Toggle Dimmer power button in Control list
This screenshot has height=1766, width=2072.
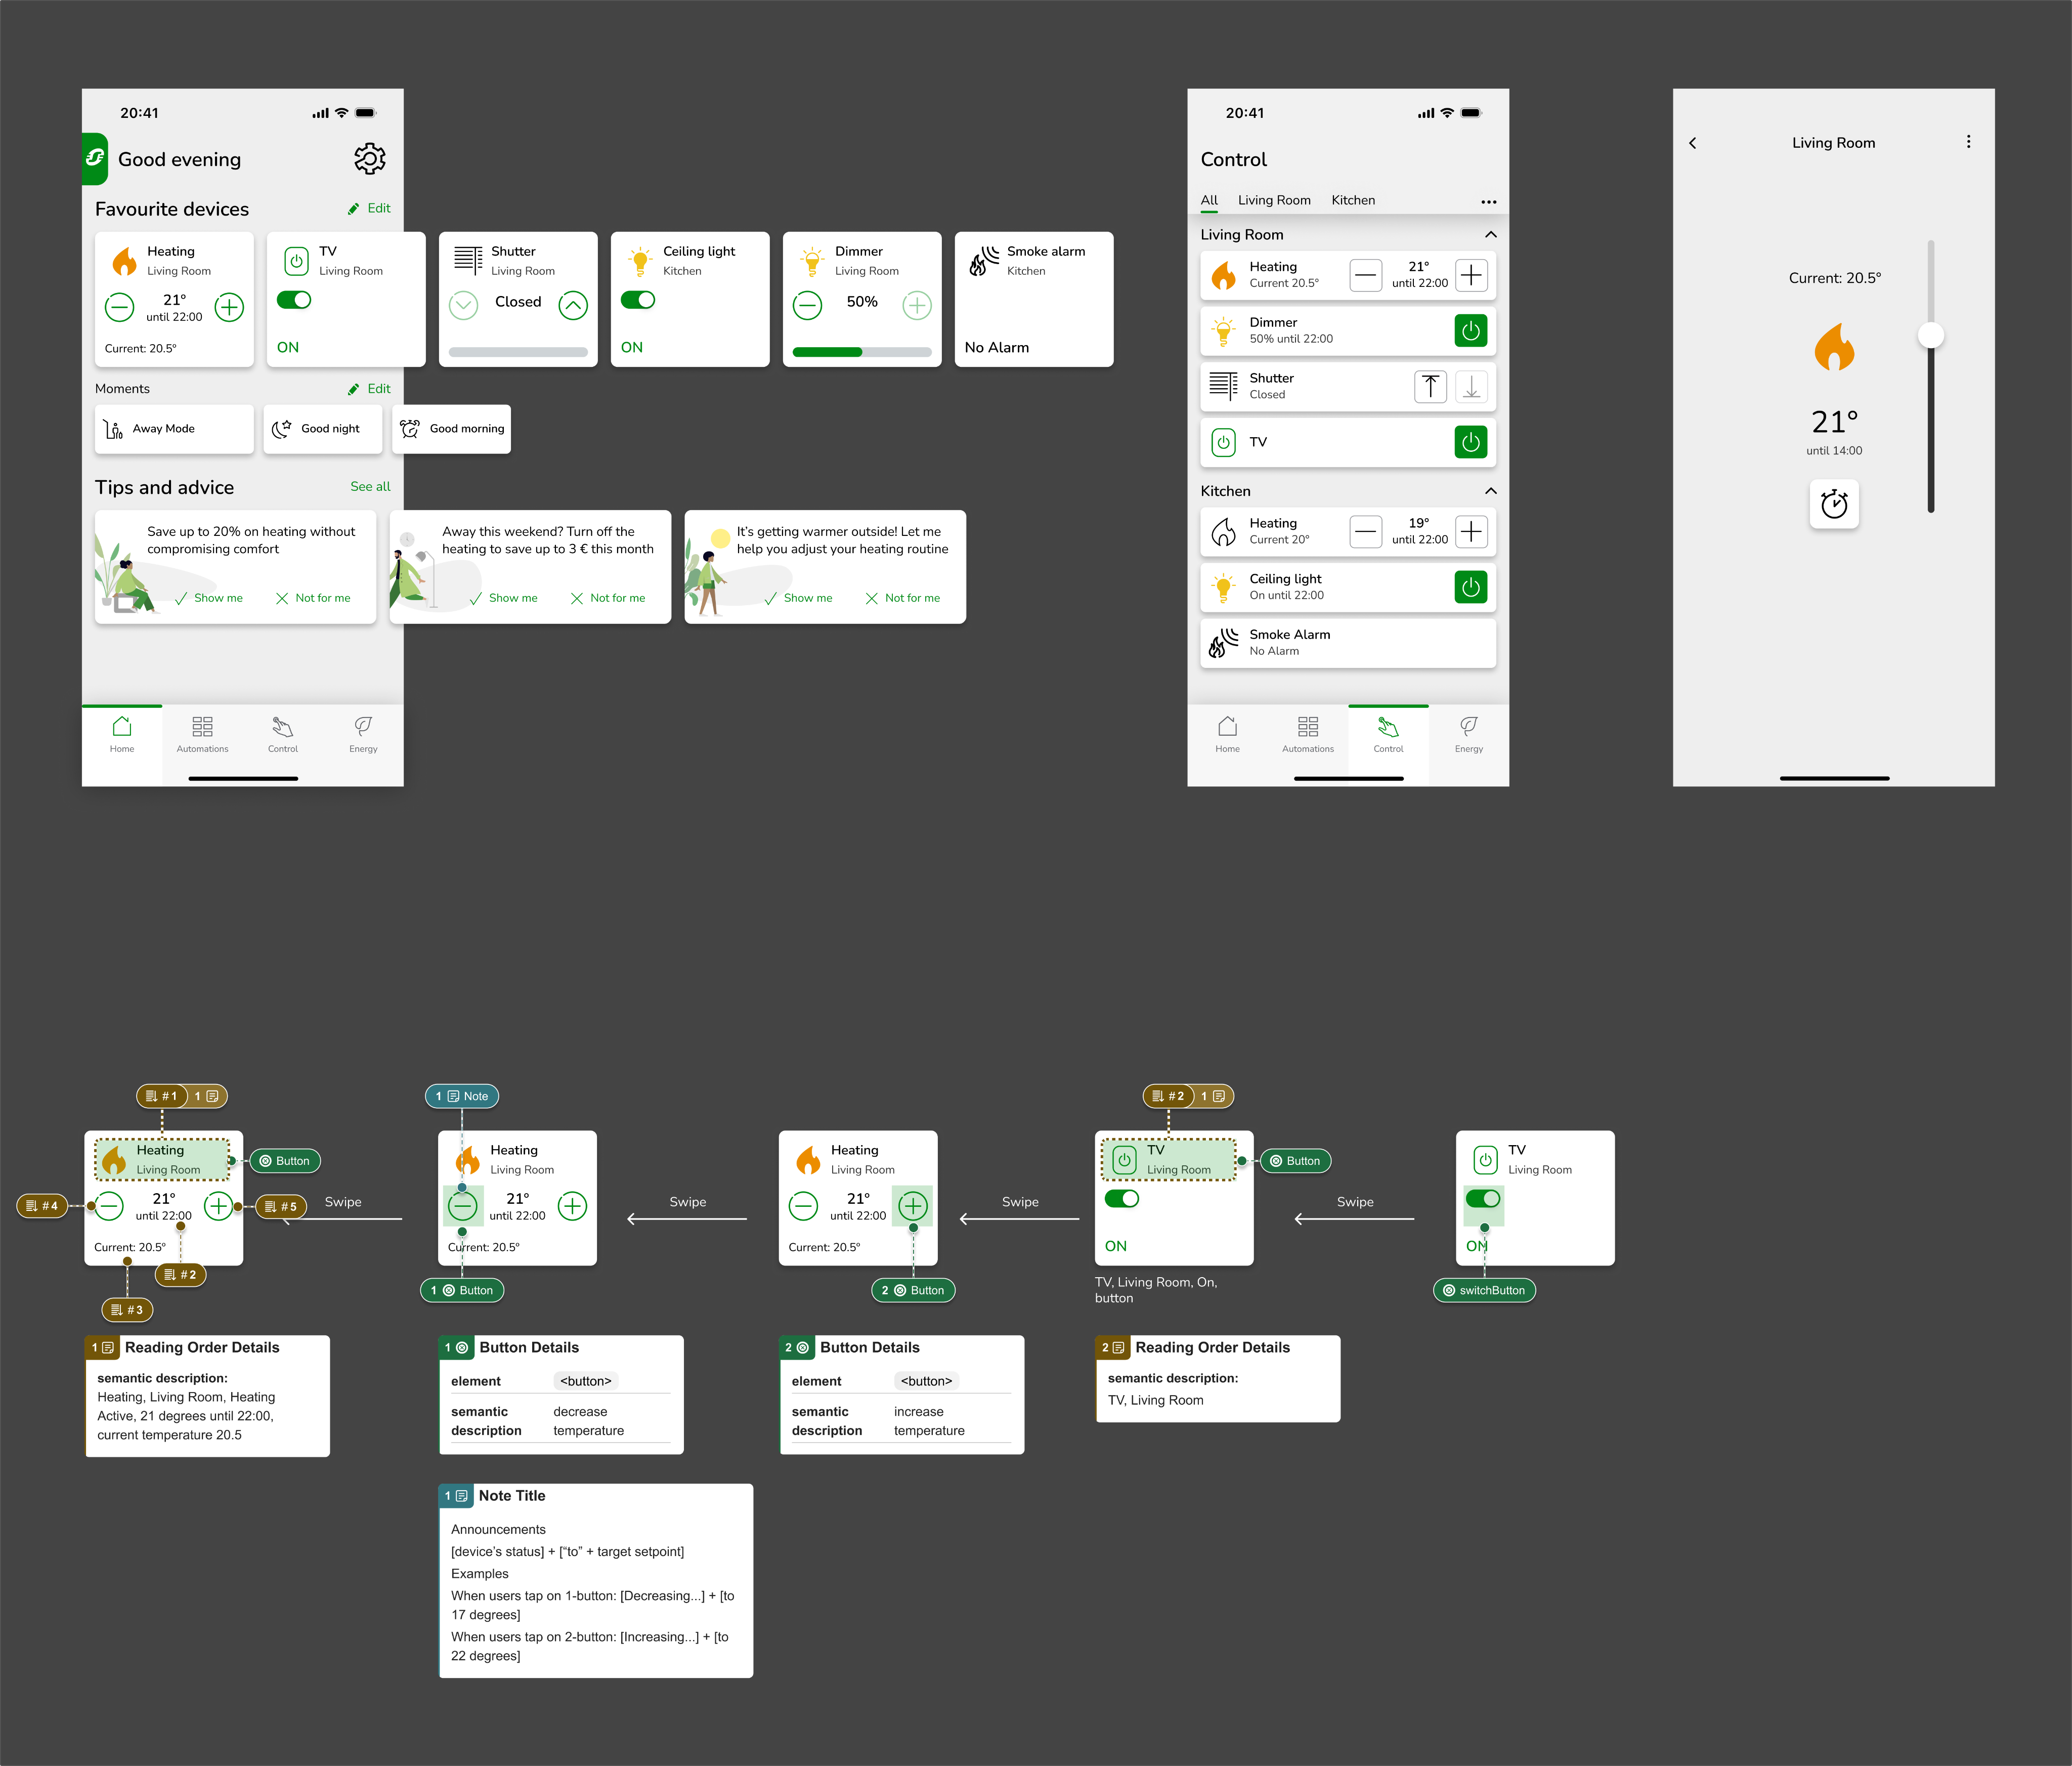click(1470, 330)
